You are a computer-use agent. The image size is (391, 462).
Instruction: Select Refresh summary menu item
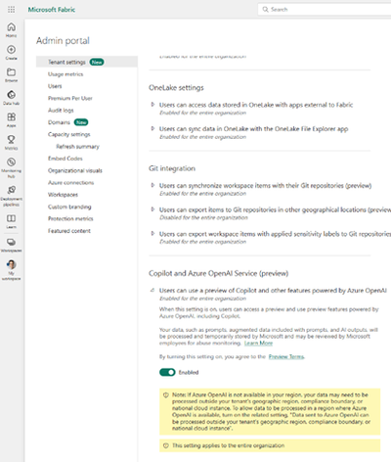pos(77,147)
